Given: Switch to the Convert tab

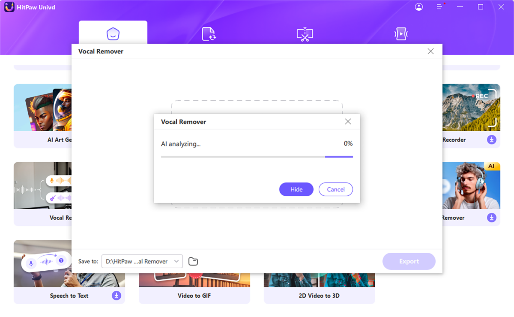Looking at the screenshot, I should click(x=209, y=34).
